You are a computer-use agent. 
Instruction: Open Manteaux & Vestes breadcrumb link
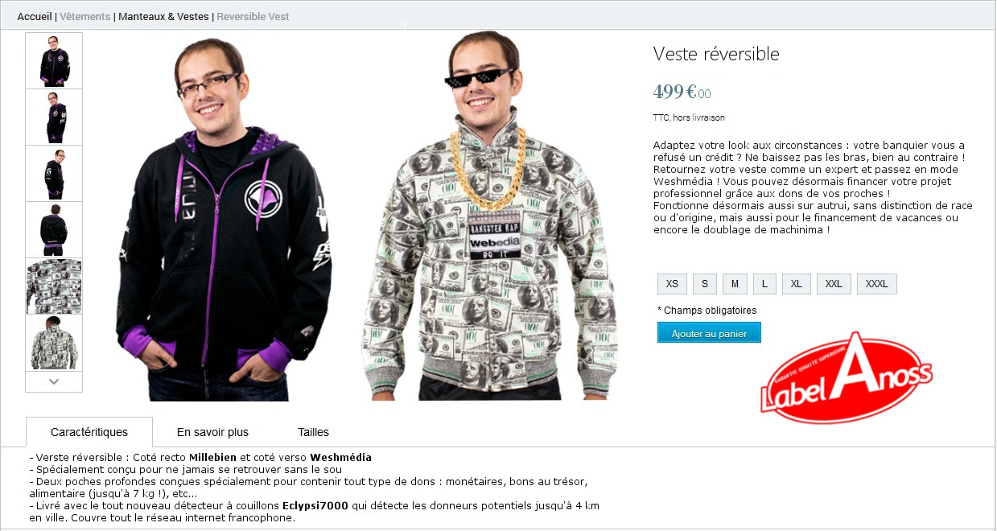[x=163, y=16]
